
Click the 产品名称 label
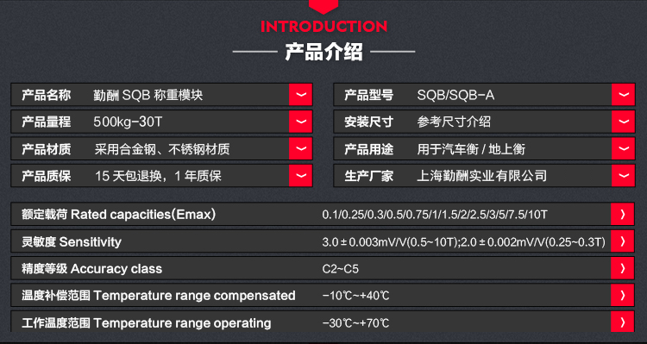47,96
